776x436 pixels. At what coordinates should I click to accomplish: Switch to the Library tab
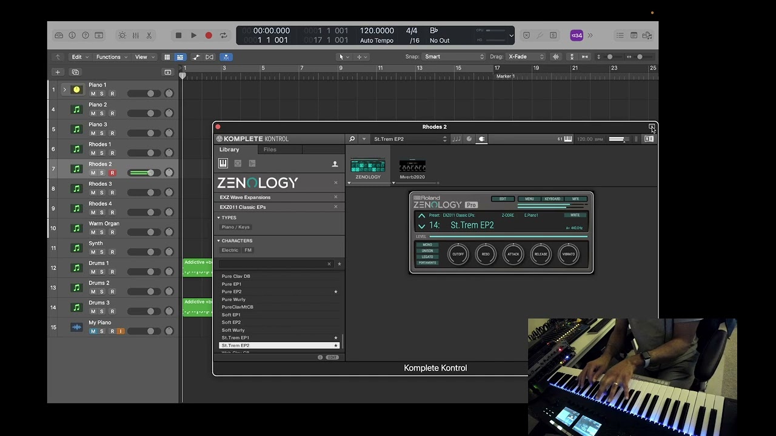[x=229, y=150]
